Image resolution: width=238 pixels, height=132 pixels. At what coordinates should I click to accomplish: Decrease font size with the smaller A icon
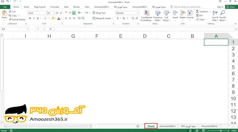coord(61,13)
